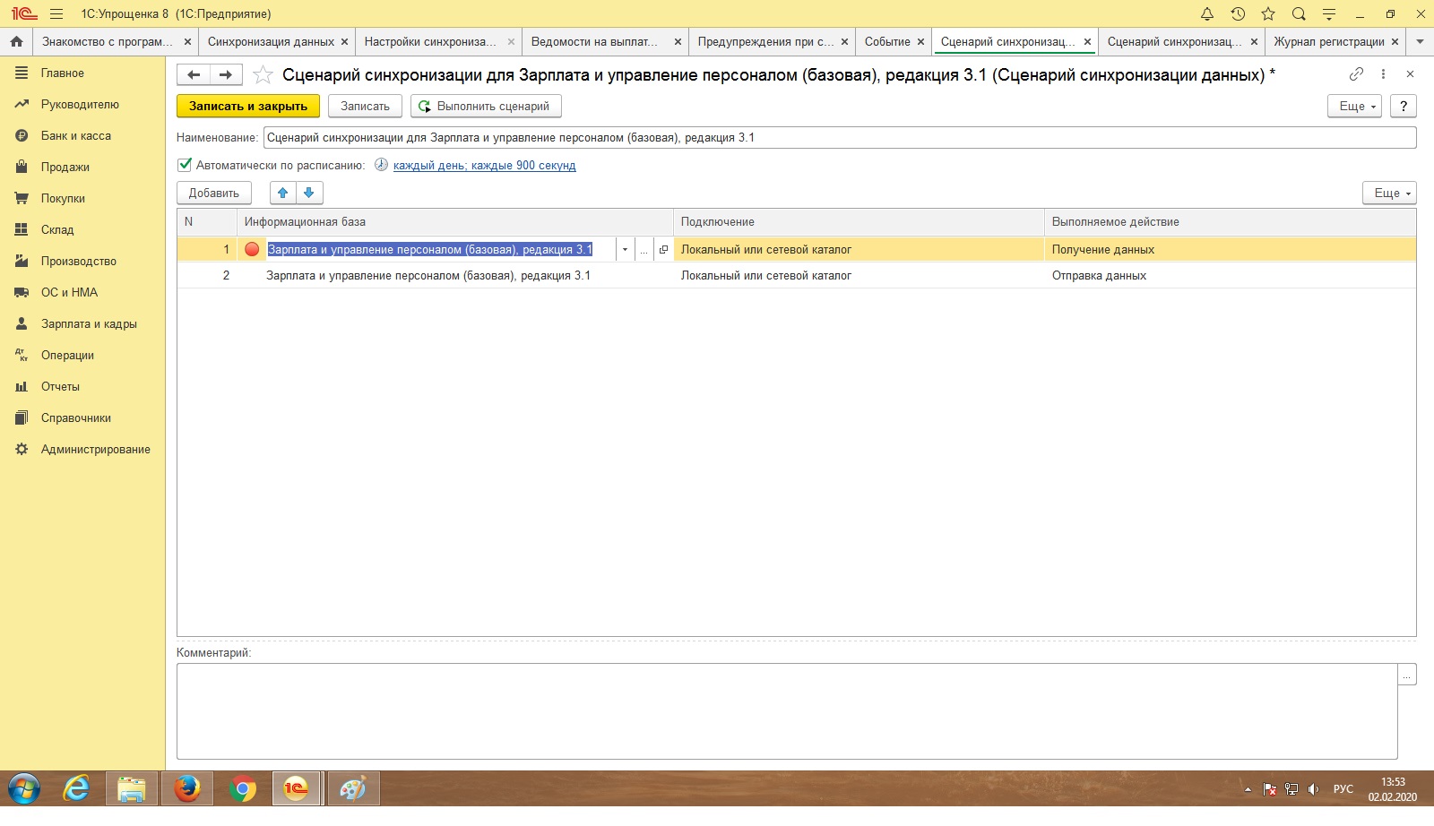Expand table Еще dropdown menu

click(x=1389, y=193)
